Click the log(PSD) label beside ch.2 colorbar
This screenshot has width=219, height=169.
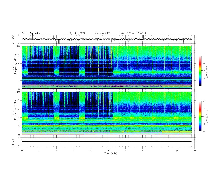tap(207, 117)
